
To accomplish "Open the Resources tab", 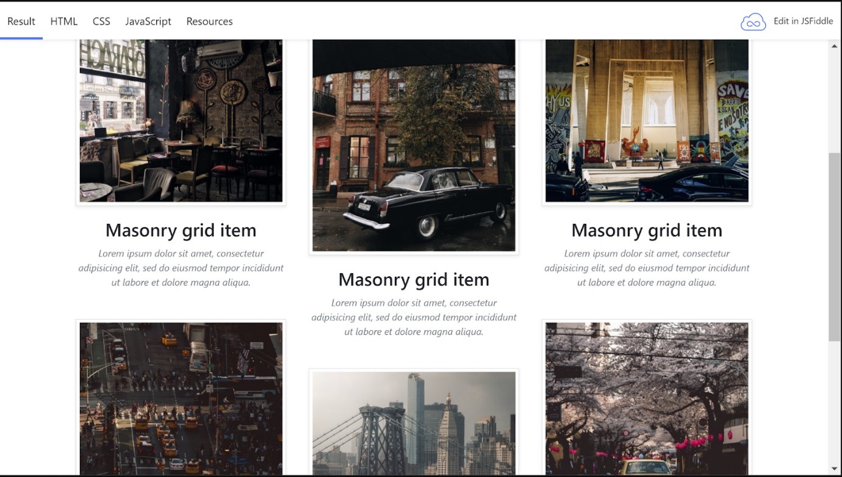I will pyautogui.click(x=209, y=21).
